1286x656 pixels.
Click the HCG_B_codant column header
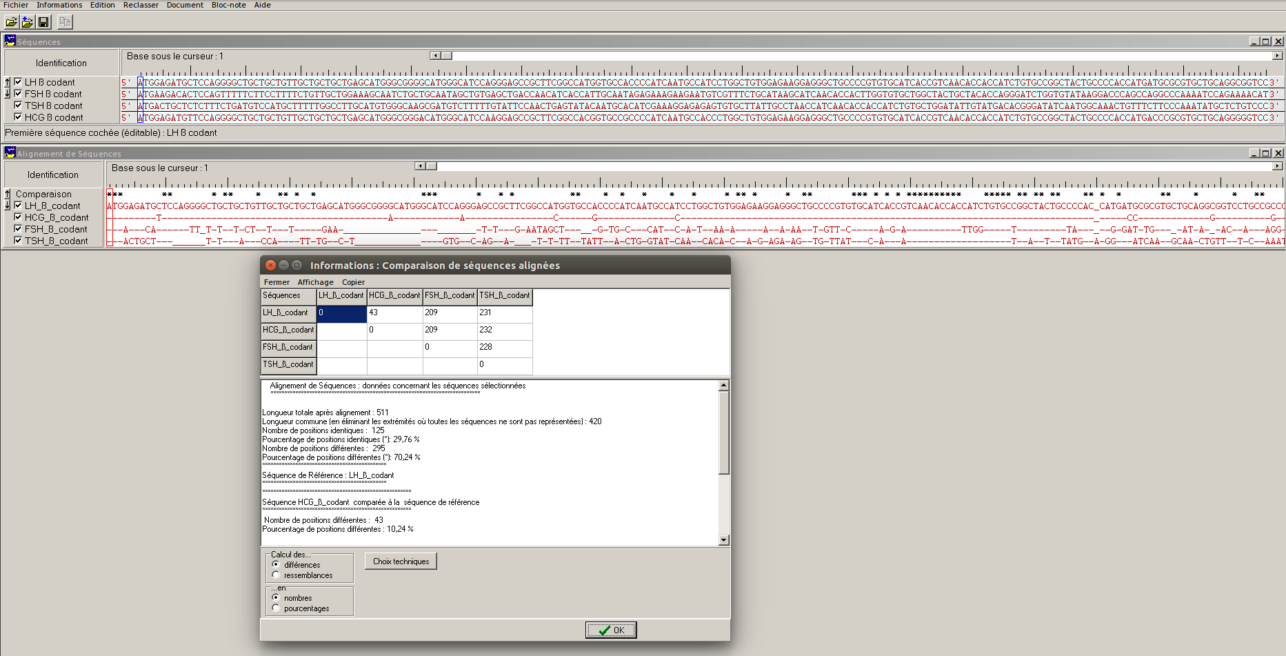click(x=394, y=297)
